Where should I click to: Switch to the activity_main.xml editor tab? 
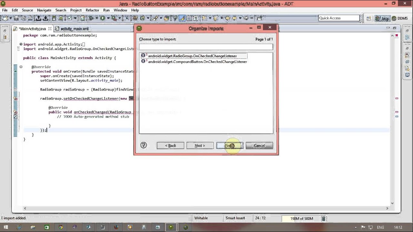tap(72, 29)
